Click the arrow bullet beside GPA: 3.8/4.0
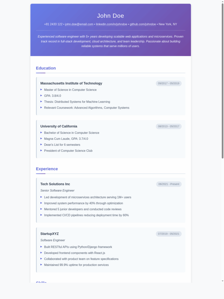 [x=41, y=95]
